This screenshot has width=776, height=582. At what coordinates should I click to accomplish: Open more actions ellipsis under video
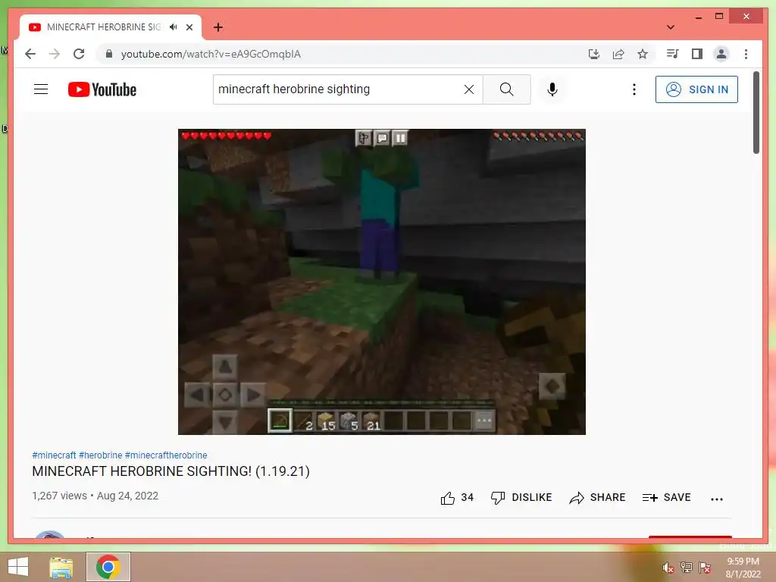pyautogui.click(x=717, y=499)
